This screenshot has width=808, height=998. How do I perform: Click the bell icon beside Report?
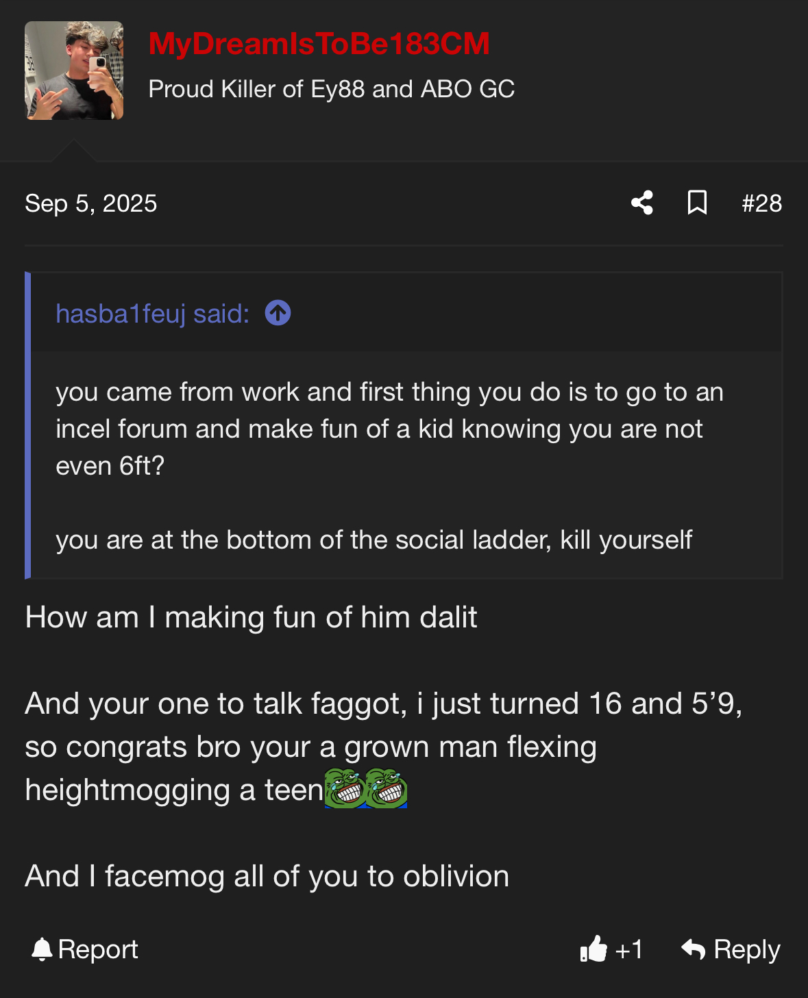point(42,949)
